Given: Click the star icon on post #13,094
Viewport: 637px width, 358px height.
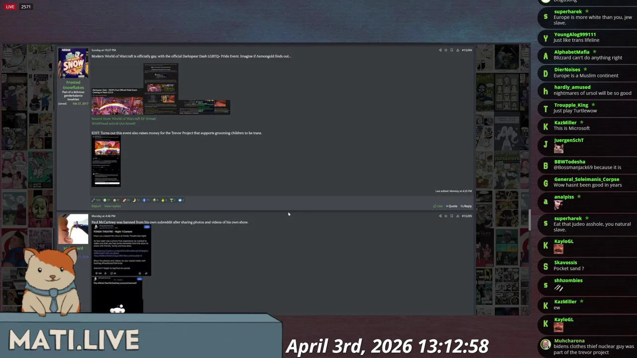Looking at the screenshot, I should [446, 50].
